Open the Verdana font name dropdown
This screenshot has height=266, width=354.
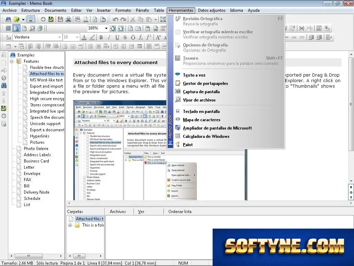pyautogui.click(x=59, y=37)
